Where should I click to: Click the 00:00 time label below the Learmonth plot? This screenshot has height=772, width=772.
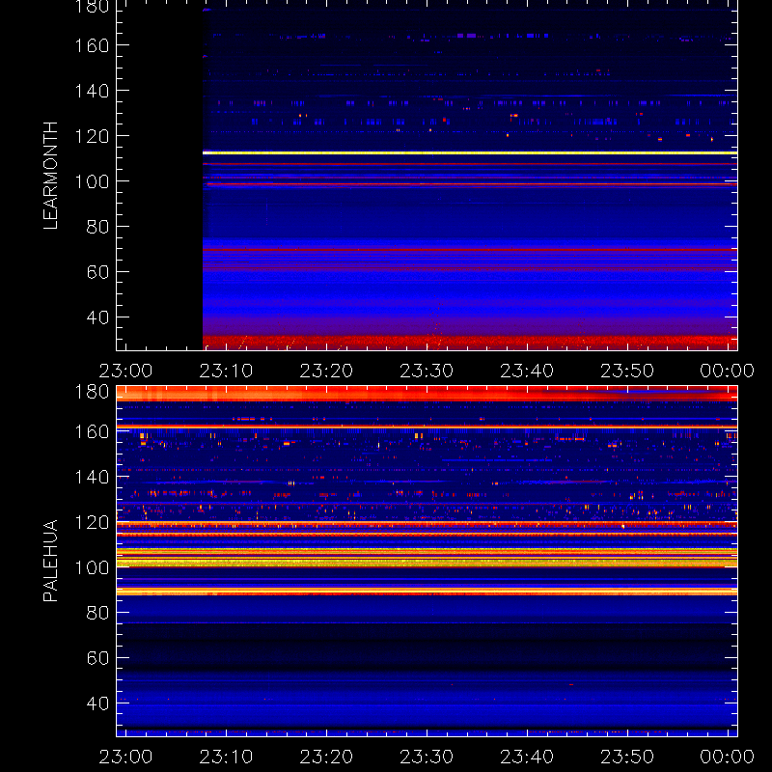728,371
